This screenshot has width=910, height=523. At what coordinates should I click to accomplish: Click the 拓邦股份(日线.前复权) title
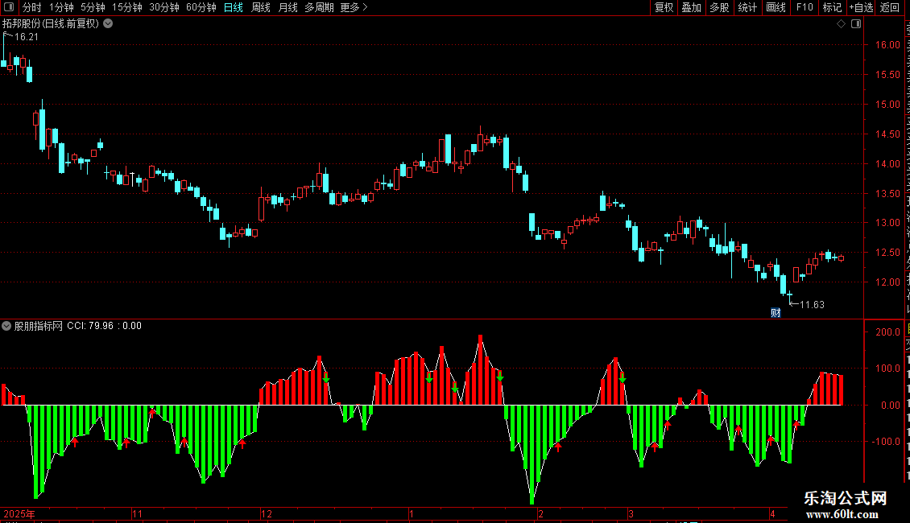point(51,24)
